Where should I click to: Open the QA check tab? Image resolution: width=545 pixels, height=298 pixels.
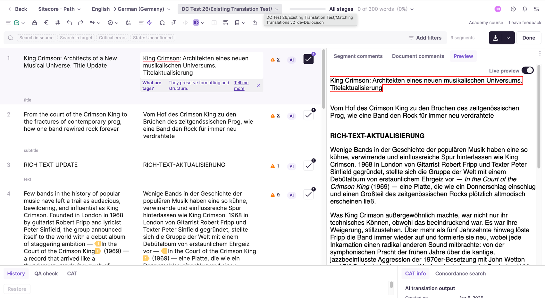[46, 274]
